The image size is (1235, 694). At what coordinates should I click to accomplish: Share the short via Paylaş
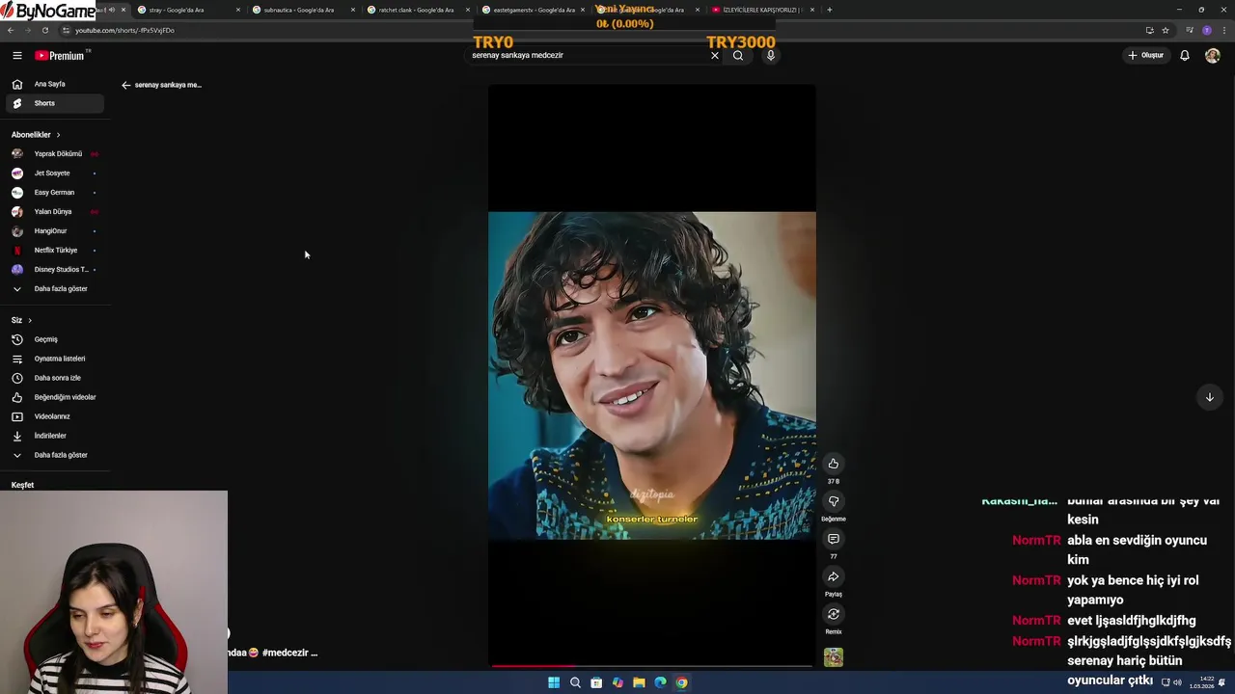[834, 576]
